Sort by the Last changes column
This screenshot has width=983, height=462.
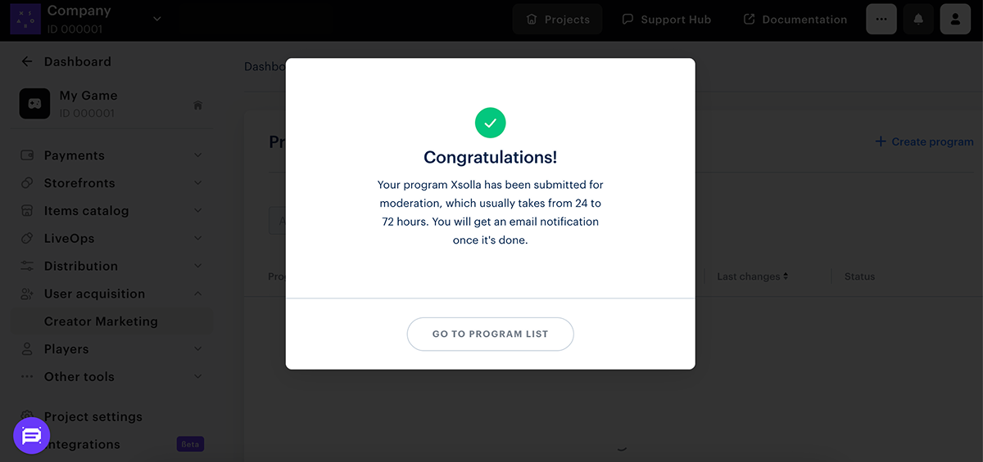[x=752, y=276]
